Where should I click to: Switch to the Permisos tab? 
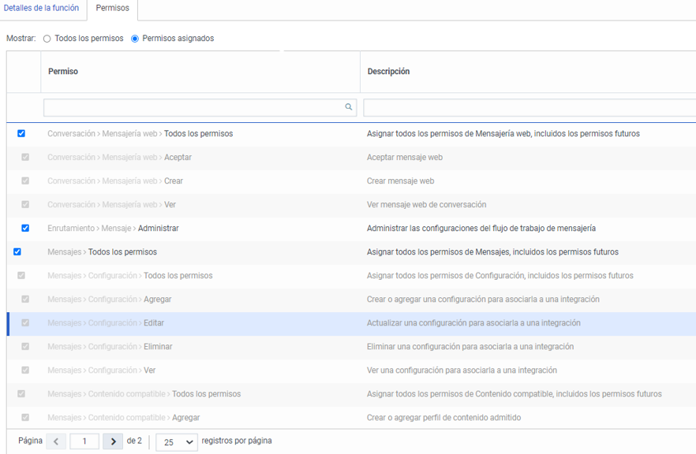point(112,8)
